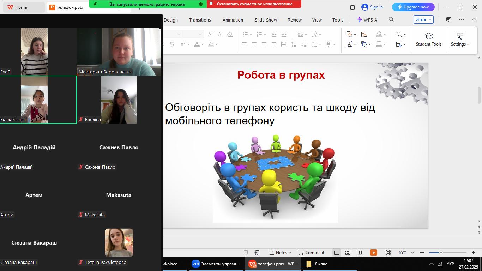Screen dimensions: 482x271
Task: Open reading view book icon
Action: pos(359,253)
